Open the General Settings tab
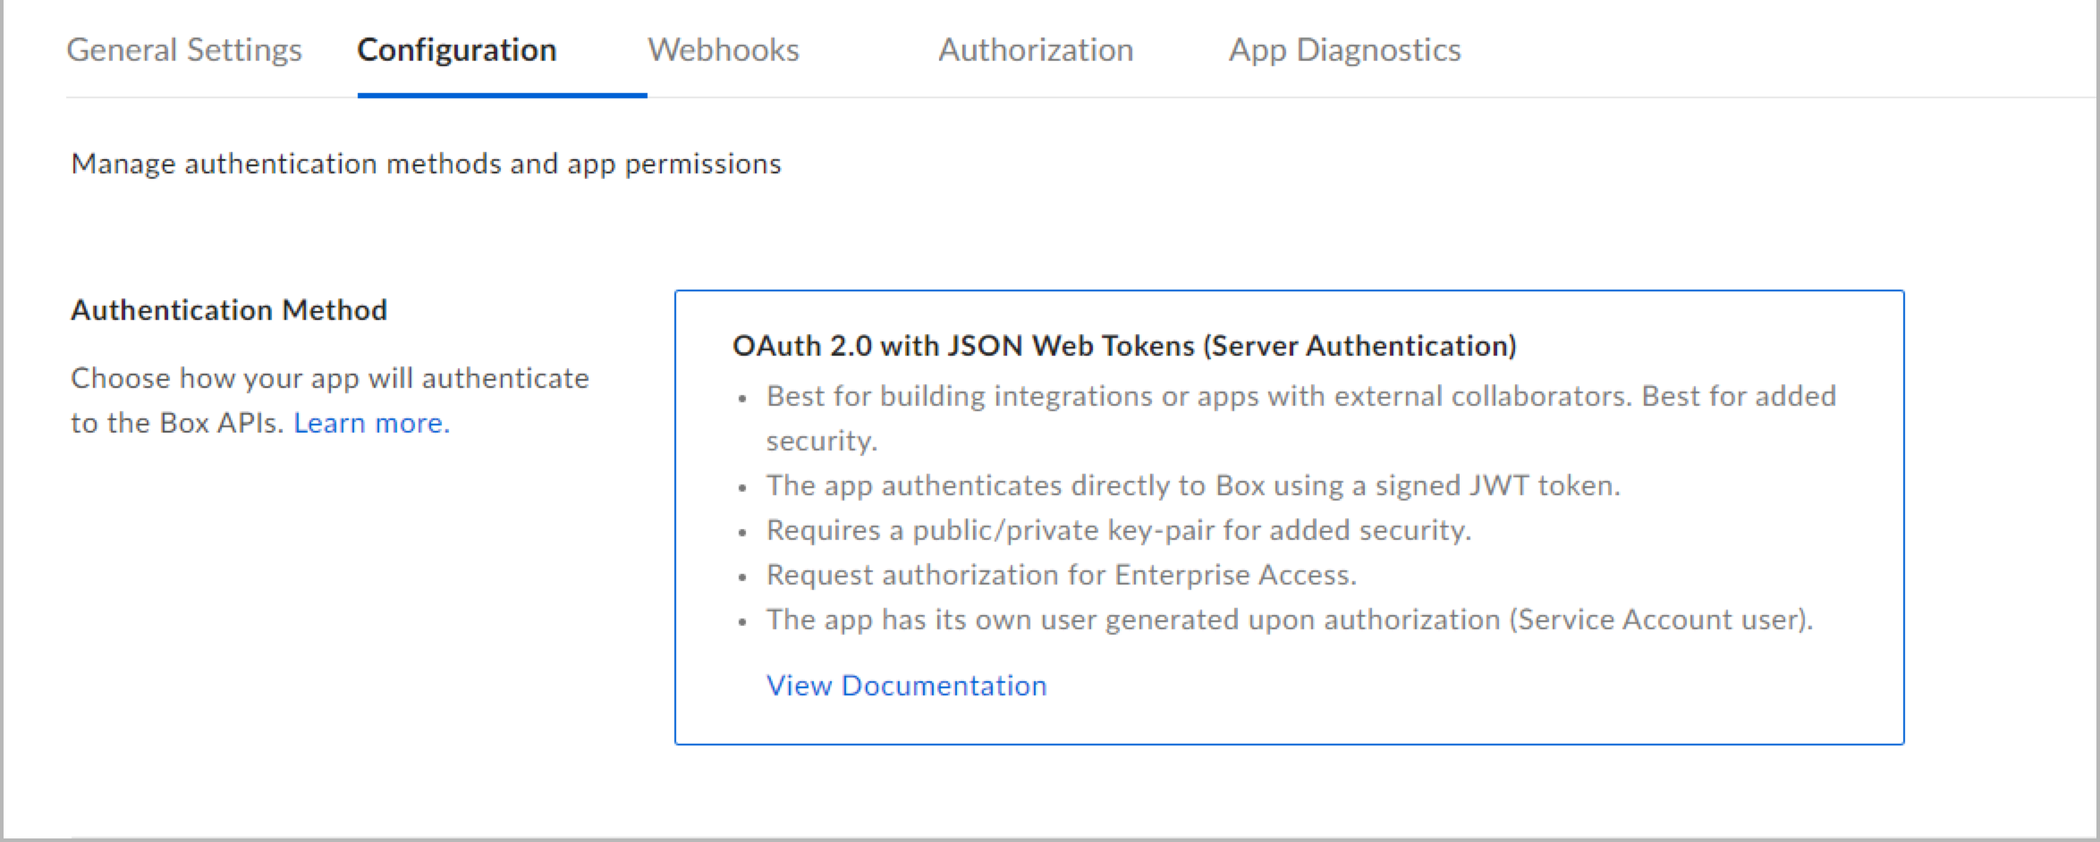The height and width of the screenshot is (842, 2100). 184,50
